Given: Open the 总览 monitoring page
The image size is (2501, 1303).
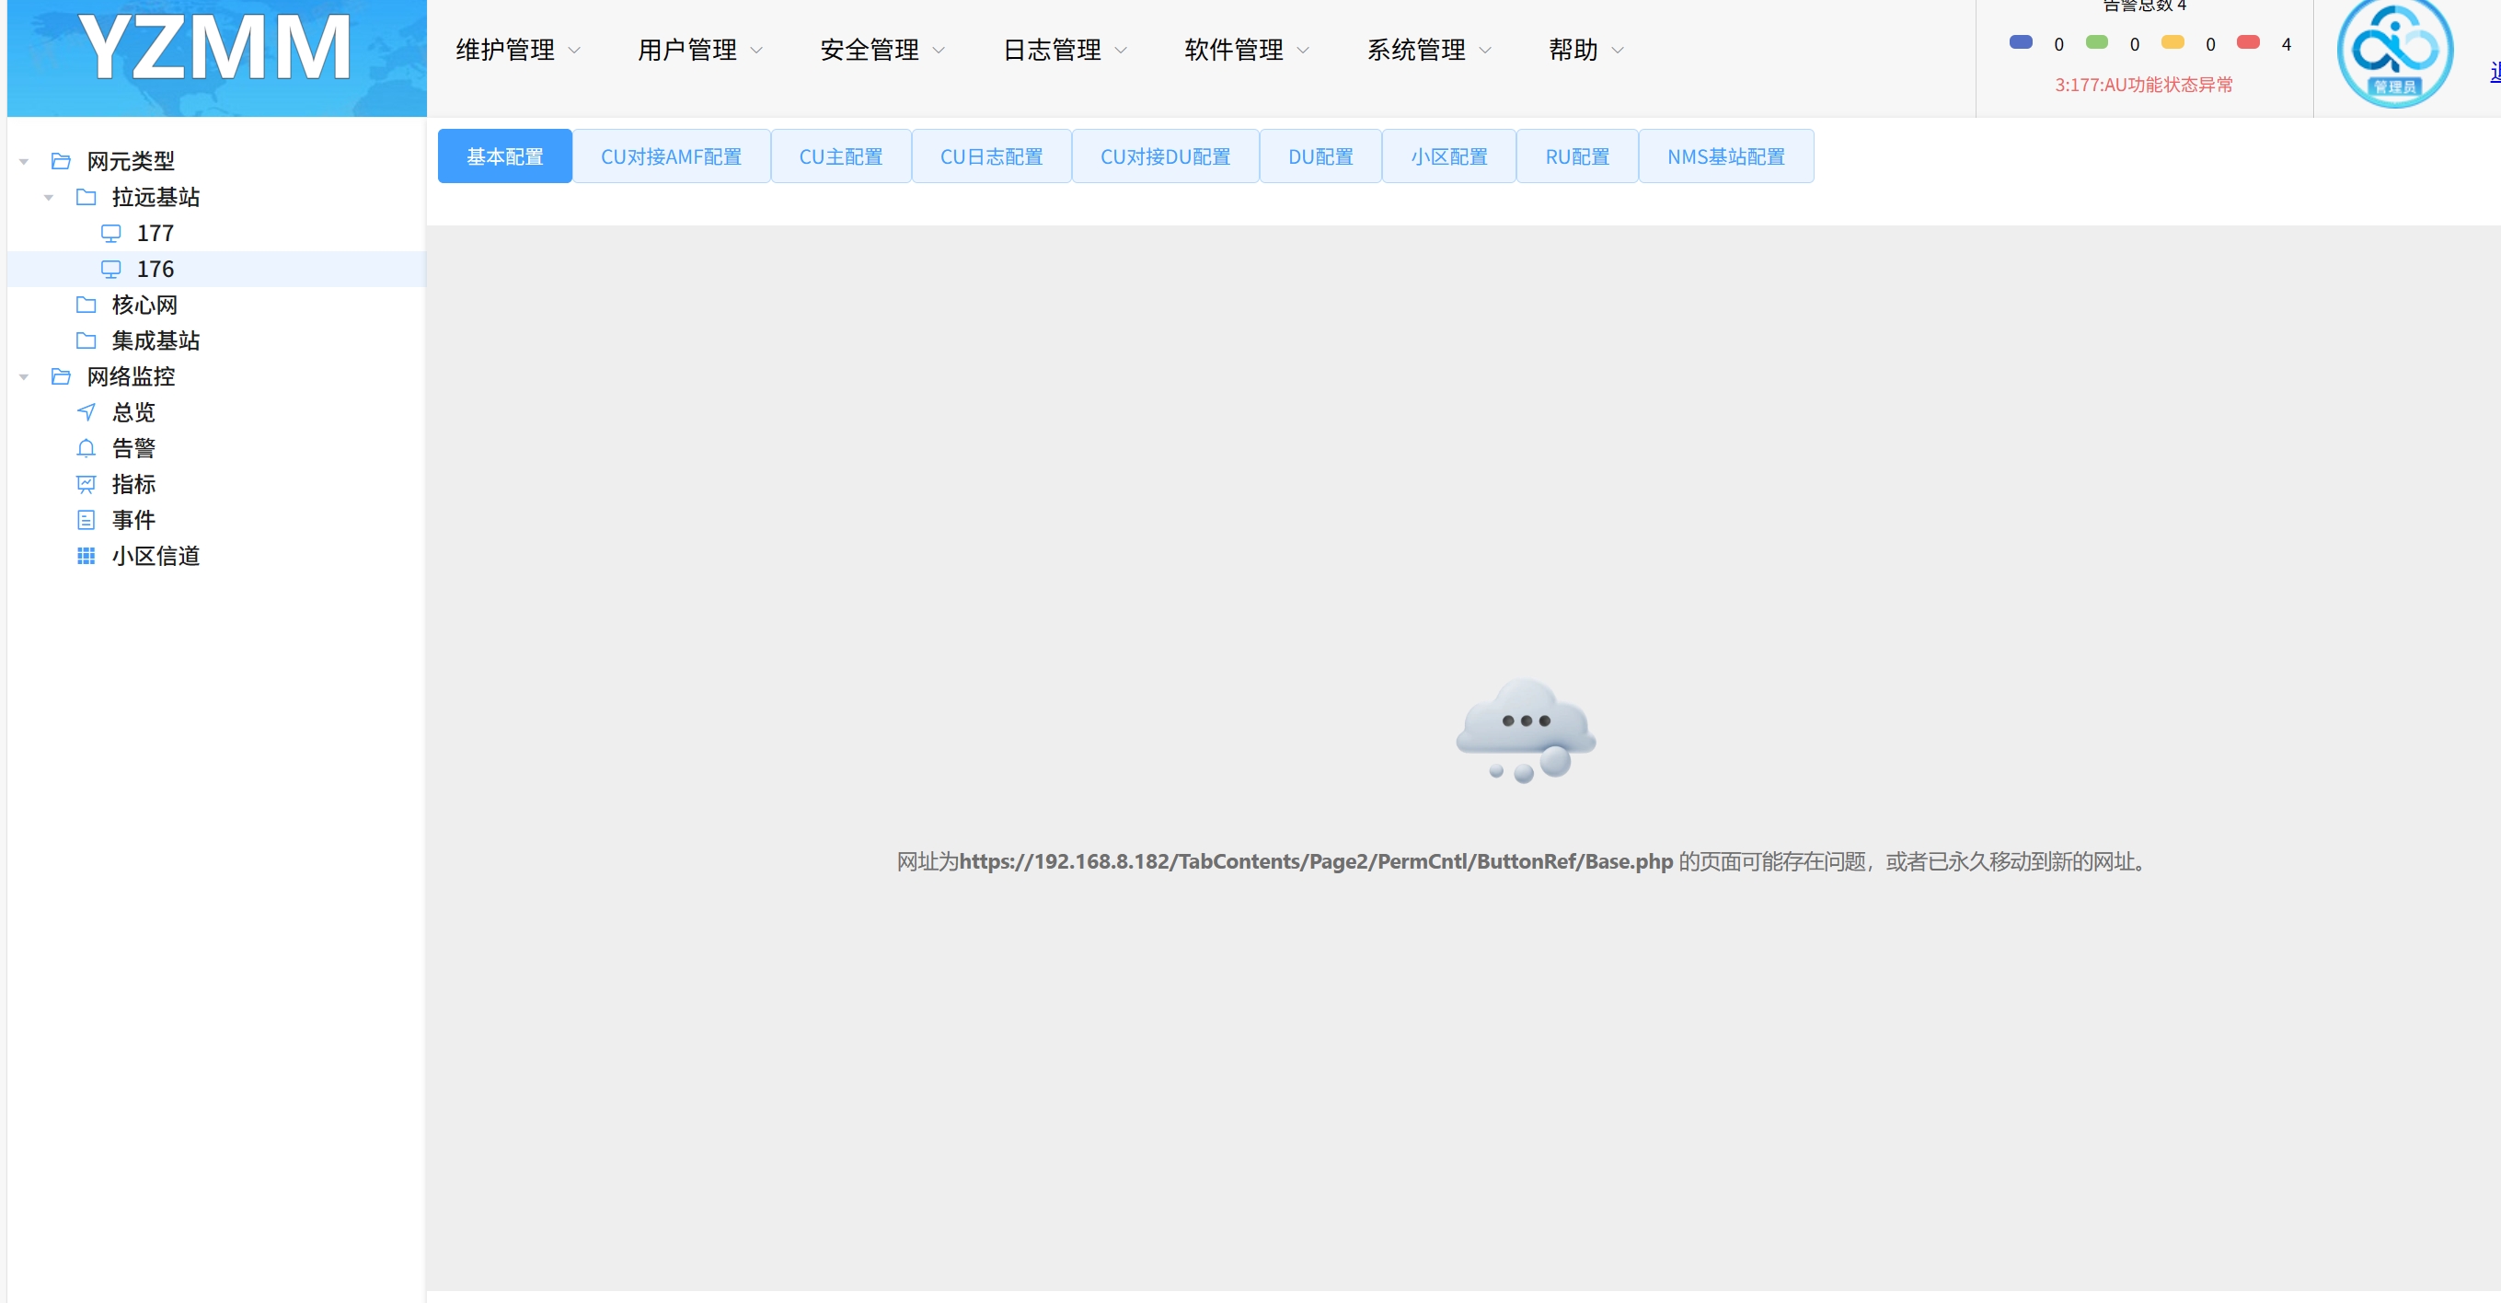Looking at the screenshot, I should (x=133, y=412).
